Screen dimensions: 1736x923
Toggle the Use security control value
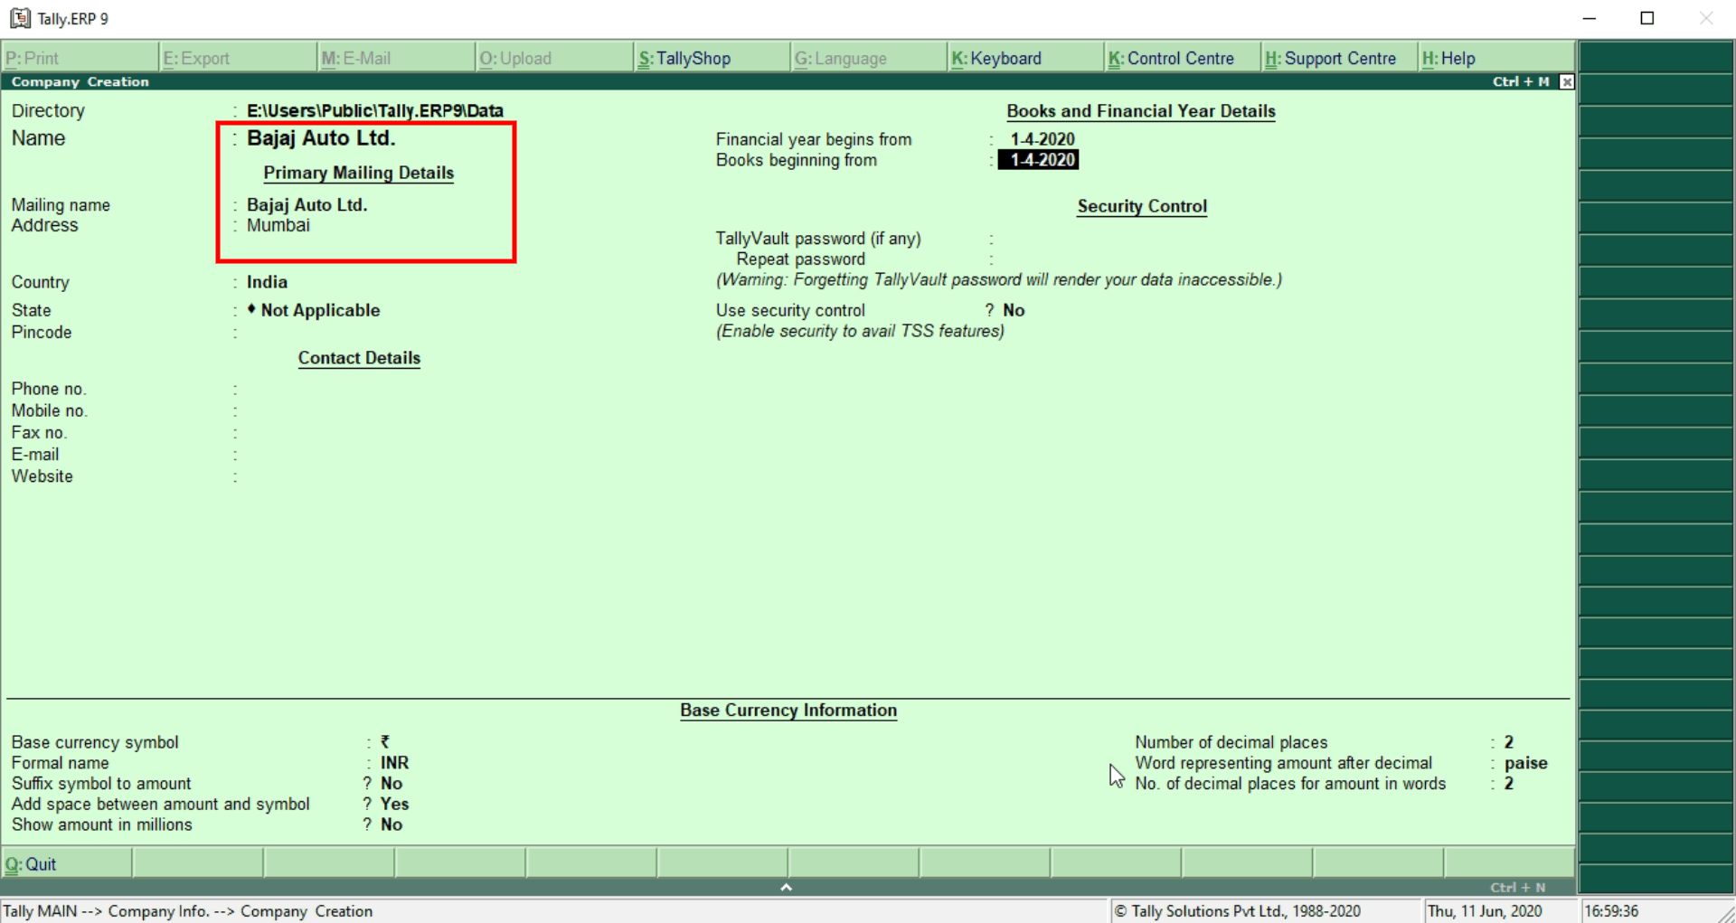[1014, 310]
